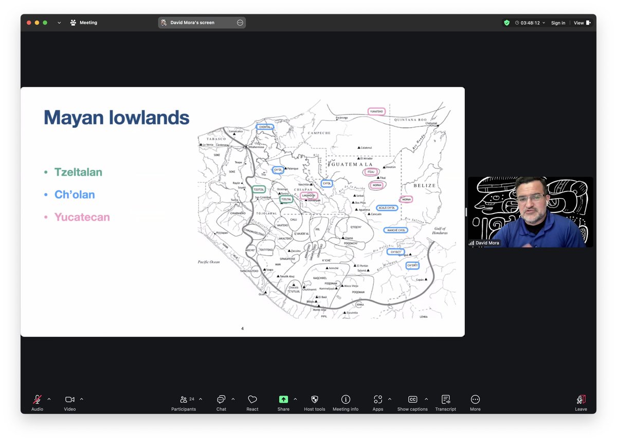Click the GUATEMALA label on the map
The image size is (617, 441).
coord(352,164)
